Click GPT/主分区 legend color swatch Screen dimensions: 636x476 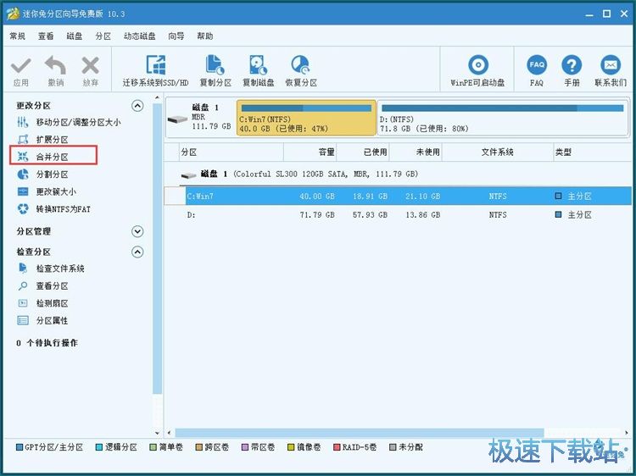point(19,447)
